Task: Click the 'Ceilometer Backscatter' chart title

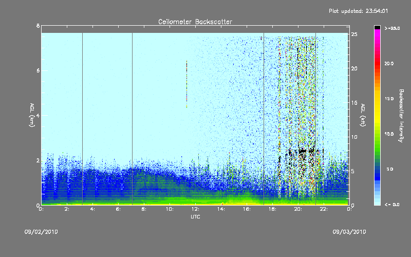Action: click(x=195, y=22)
